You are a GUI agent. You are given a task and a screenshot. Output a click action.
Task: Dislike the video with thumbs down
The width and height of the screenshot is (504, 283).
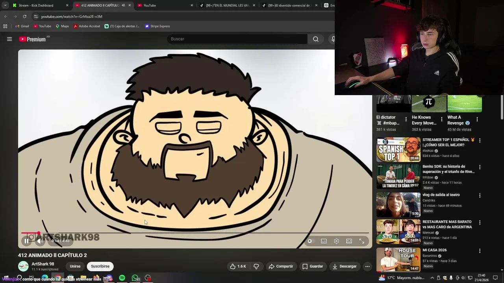click(256, 266)
